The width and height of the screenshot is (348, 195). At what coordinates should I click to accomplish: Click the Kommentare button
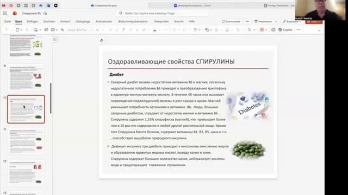coord(231,22)
